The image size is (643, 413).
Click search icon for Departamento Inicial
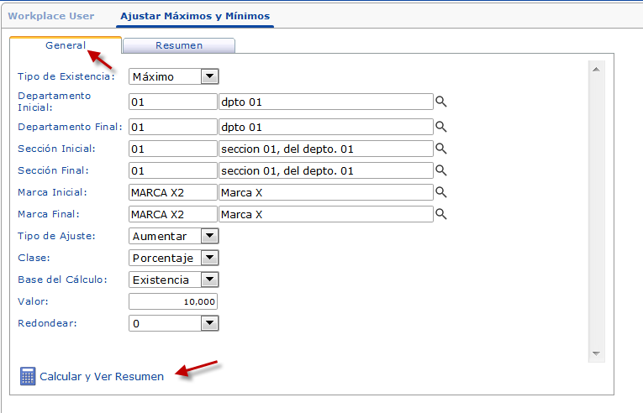pos(440,102)
